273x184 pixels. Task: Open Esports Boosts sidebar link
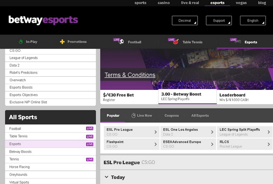[x=50, y=88]
